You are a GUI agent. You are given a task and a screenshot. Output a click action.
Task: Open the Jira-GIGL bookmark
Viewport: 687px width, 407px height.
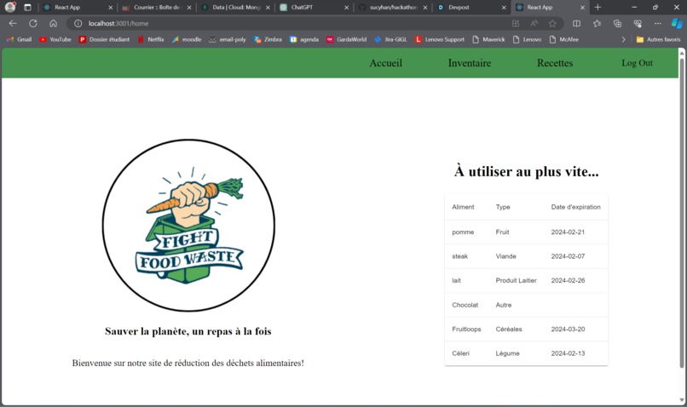[x=391, y=39]
